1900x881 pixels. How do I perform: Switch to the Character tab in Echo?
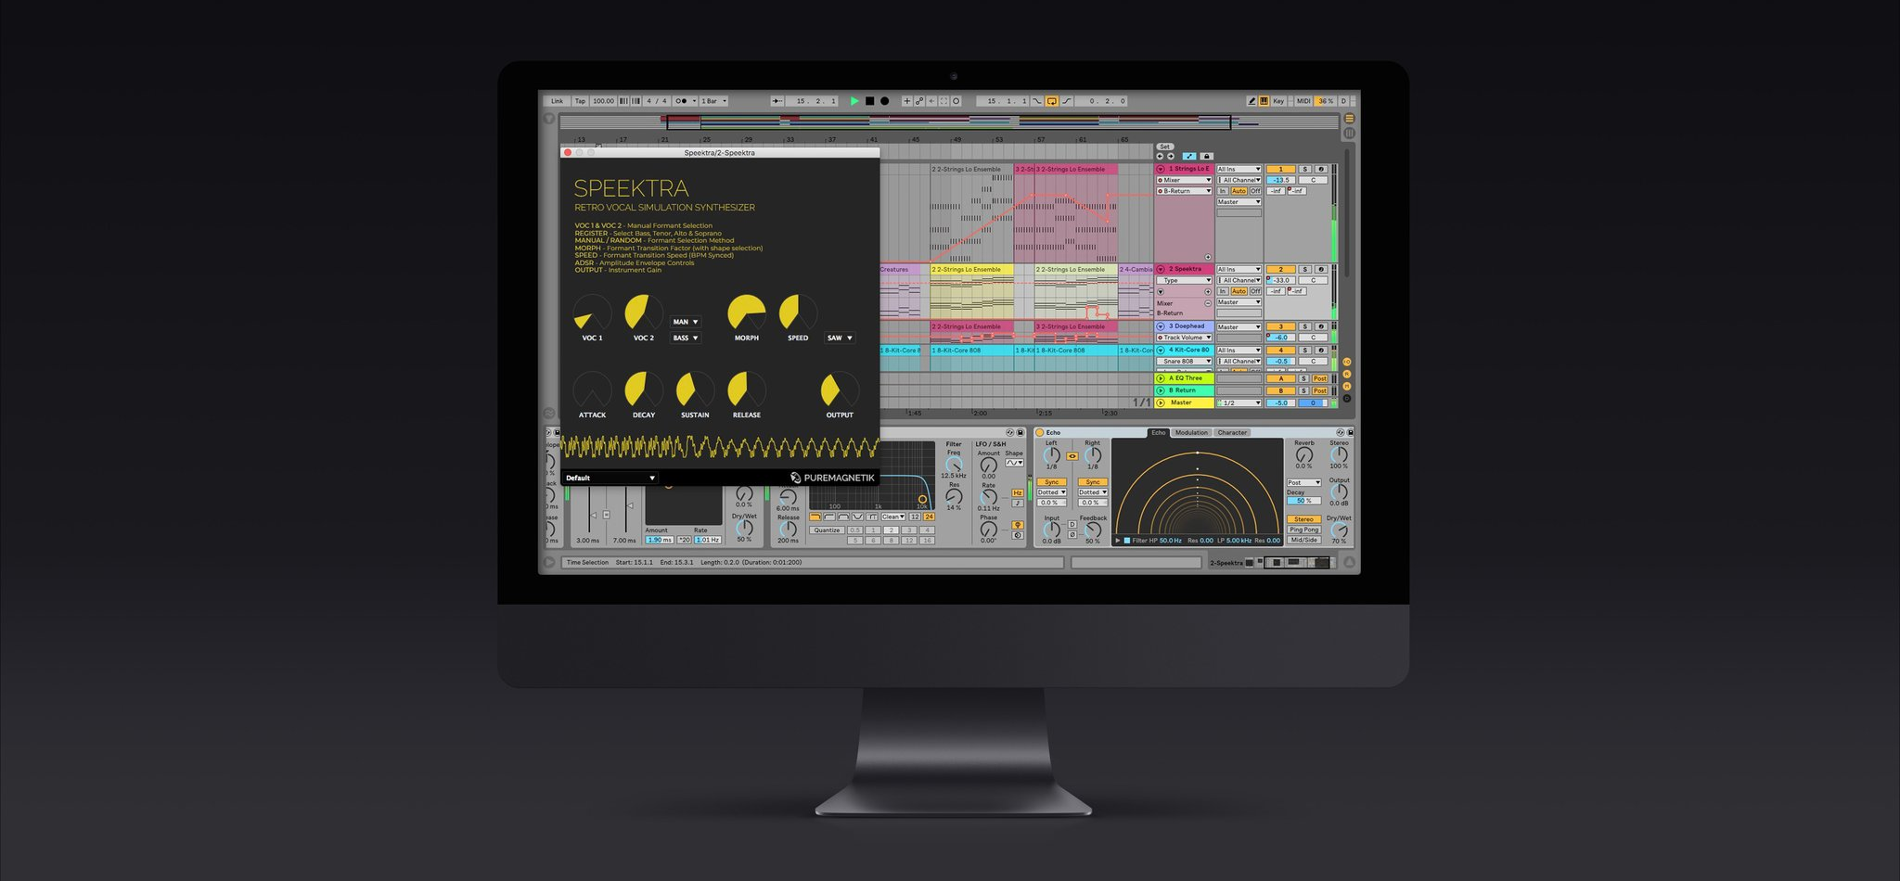1232,432
